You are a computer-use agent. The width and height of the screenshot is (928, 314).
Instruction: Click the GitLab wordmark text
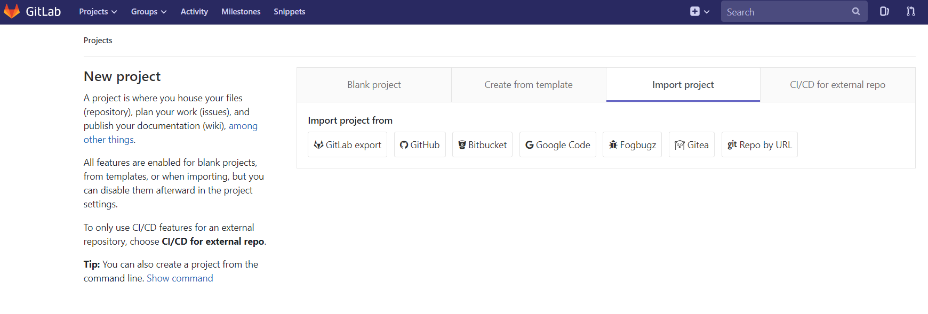pos(43,12)
